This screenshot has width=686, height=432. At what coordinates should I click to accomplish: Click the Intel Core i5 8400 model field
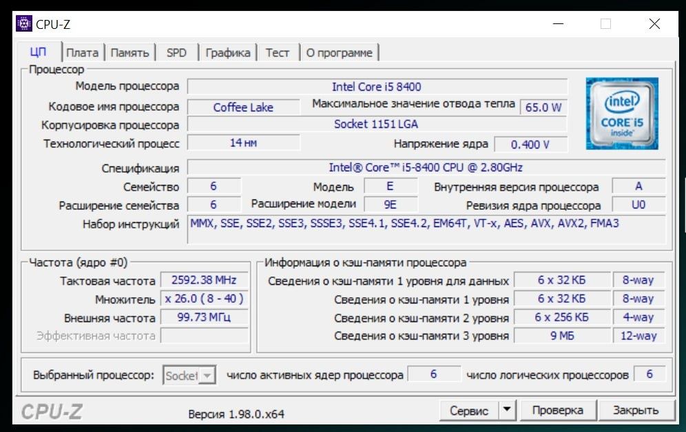[x=377, y=87]
